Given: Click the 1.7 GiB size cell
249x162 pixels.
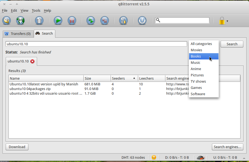Looking at the screenshot, I should (x=90, y=93).
